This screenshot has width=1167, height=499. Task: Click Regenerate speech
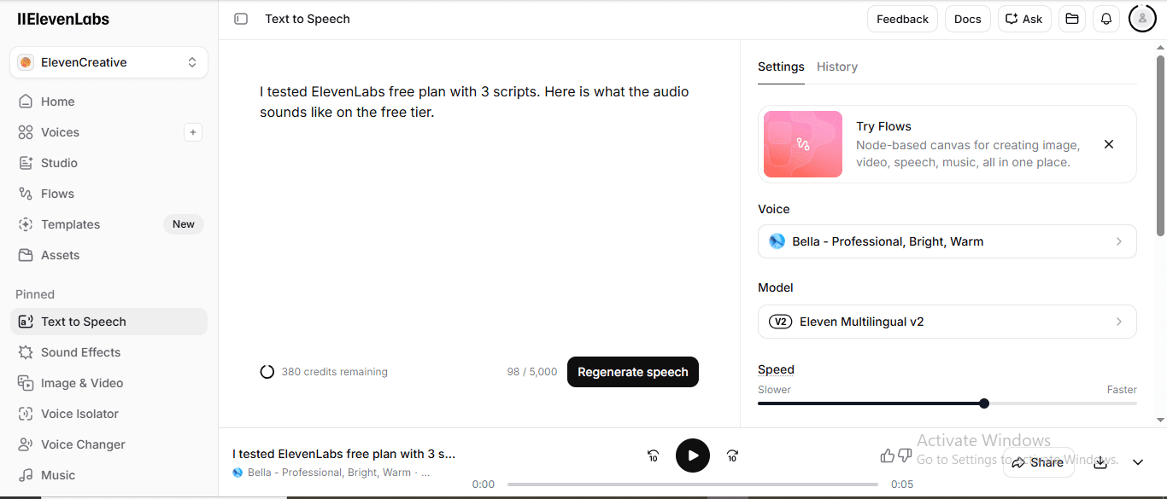(x=633, y=372)
